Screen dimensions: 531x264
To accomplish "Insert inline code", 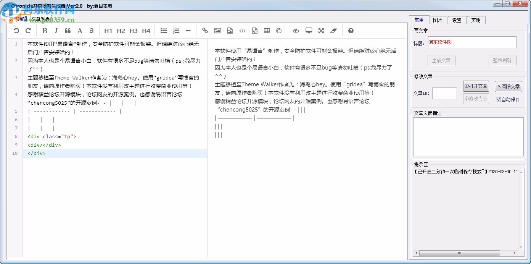I will click(242, 31).
